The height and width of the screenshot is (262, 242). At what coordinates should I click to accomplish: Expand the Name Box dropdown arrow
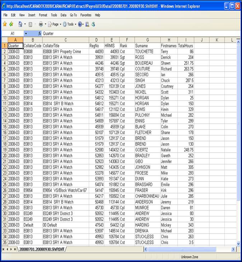pos(25,33)
